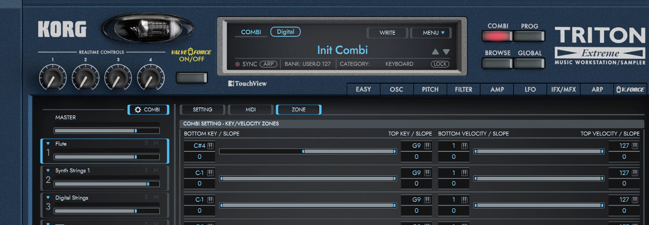The height and width of the screenshot is (225, 649).
Task: Switch to COMBI mode button
Action: pos(498,36)
